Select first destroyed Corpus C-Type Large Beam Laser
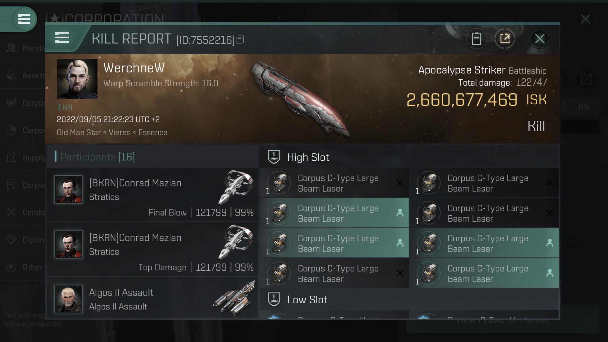This screenshot has height=342, width=608. [335, 183]
